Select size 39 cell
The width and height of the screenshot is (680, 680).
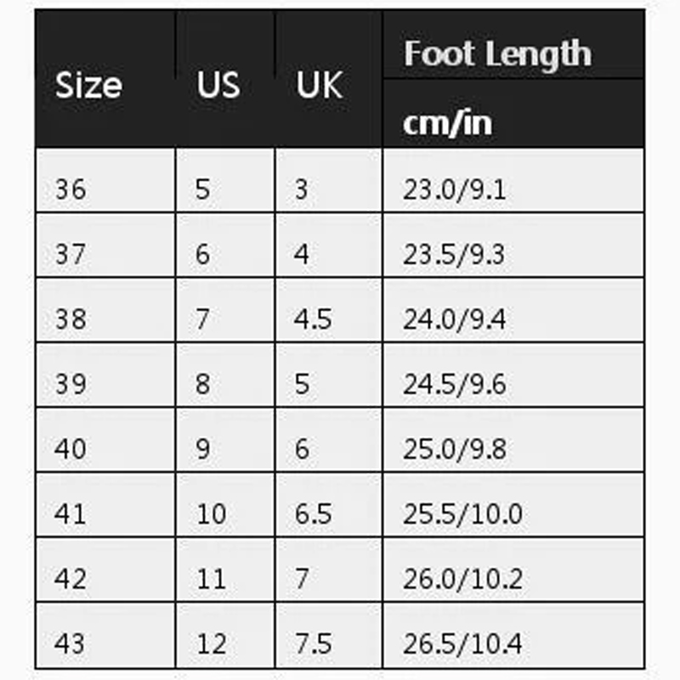pos(71,384)
